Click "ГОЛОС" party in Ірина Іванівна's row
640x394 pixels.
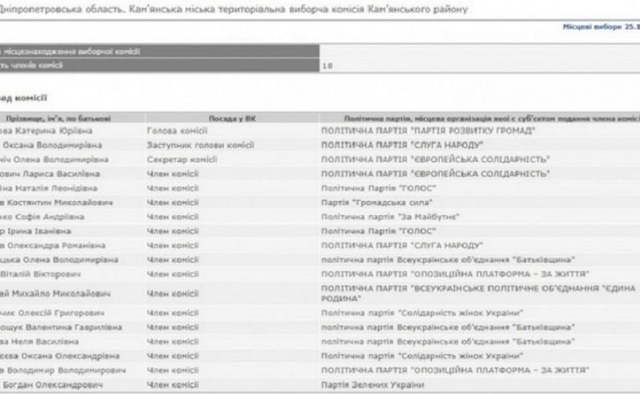pyautogui.click(x=378, y=231)
